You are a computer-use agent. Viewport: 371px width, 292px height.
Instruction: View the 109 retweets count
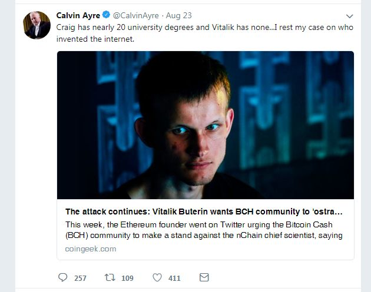pos(127,278)
